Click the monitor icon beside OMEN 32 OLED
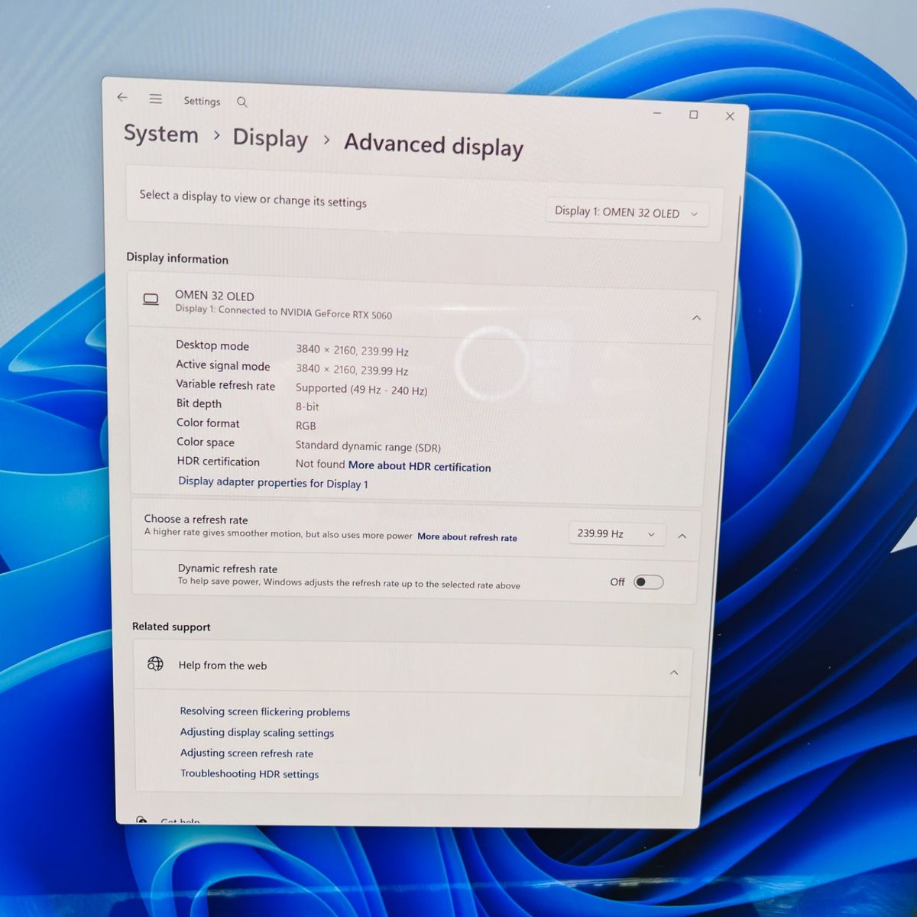This screenshot has height=917, width=917. pos(151,300)
